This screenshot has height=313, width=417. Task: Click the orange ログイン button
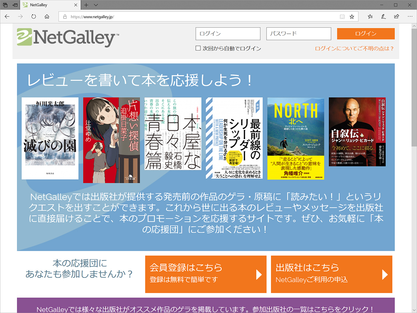(366, 34)
